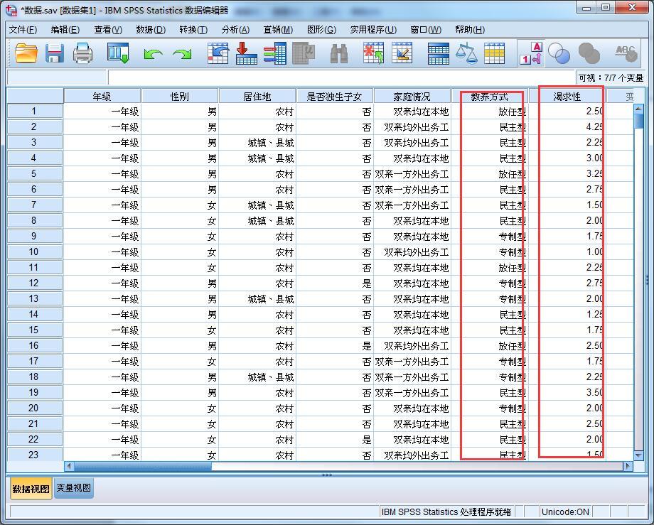Open the Weight Cases tool (scales icon)
The width and height of the screenshot is (654, 525).
pyautogui.click(x=467, y=53)
